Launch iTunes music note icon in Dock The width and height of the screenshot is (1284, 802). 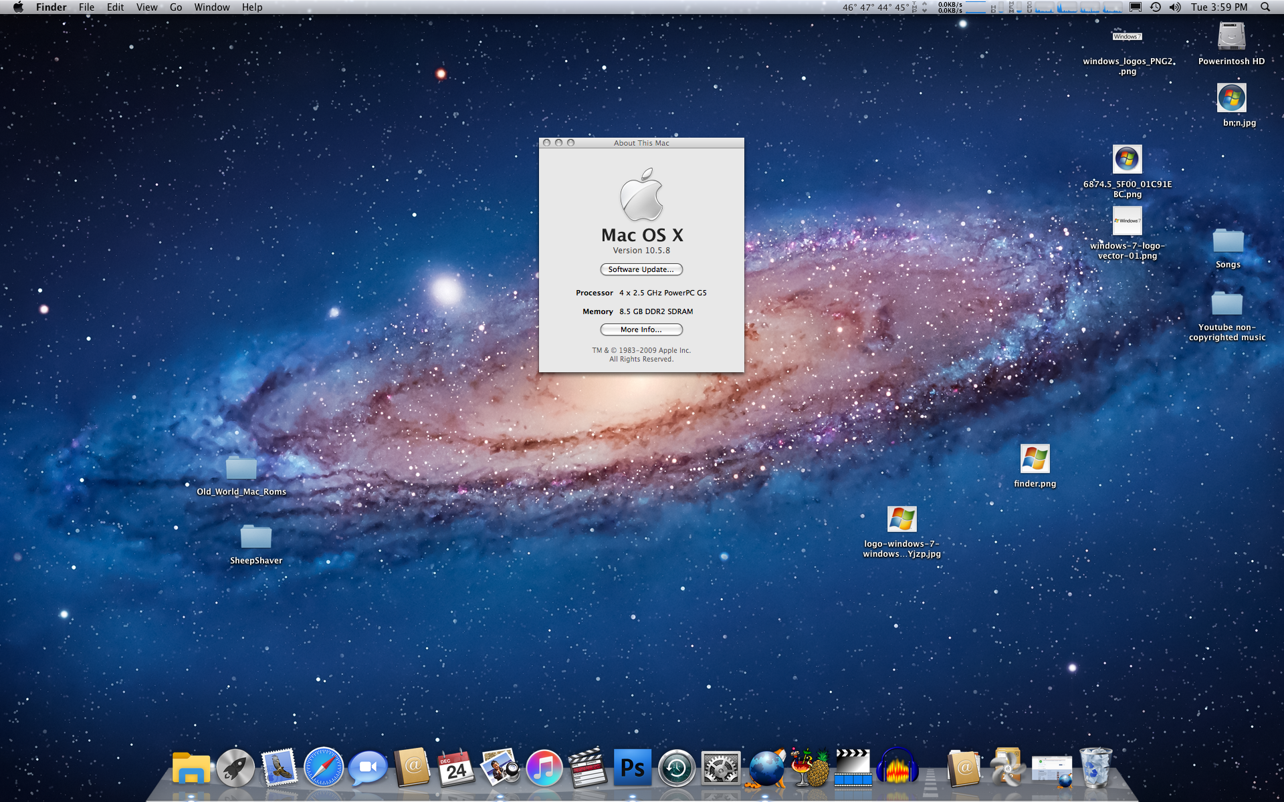point(544,768)
